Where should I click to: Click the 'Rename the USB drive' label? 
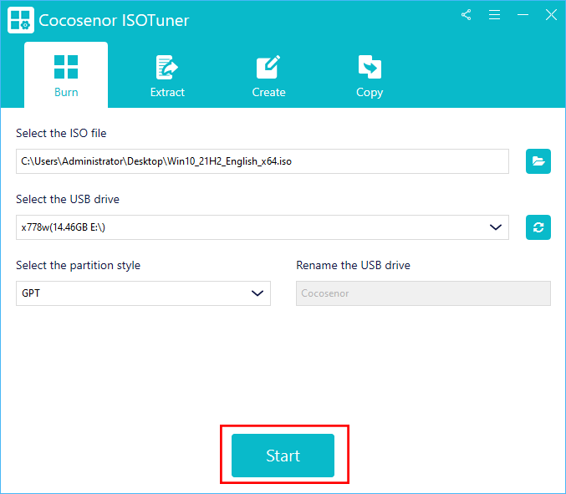click(x=353, y=265)
